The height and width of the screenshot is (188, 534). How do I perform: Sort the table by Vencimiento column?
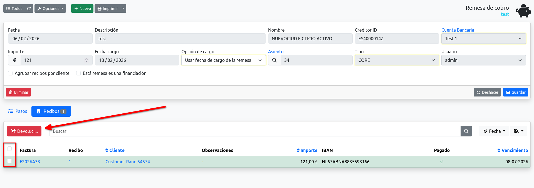(x=513, y=150)
